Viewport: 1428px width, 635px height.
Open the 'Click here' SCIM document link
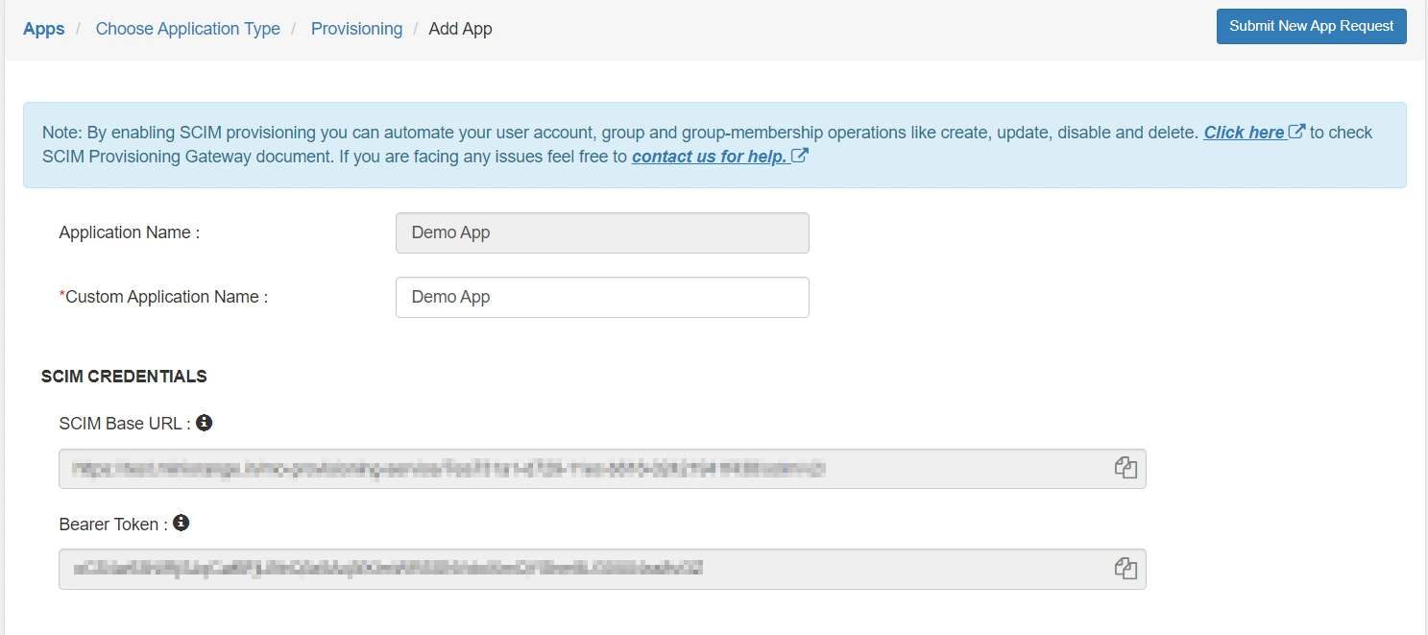click(1245, 133)
